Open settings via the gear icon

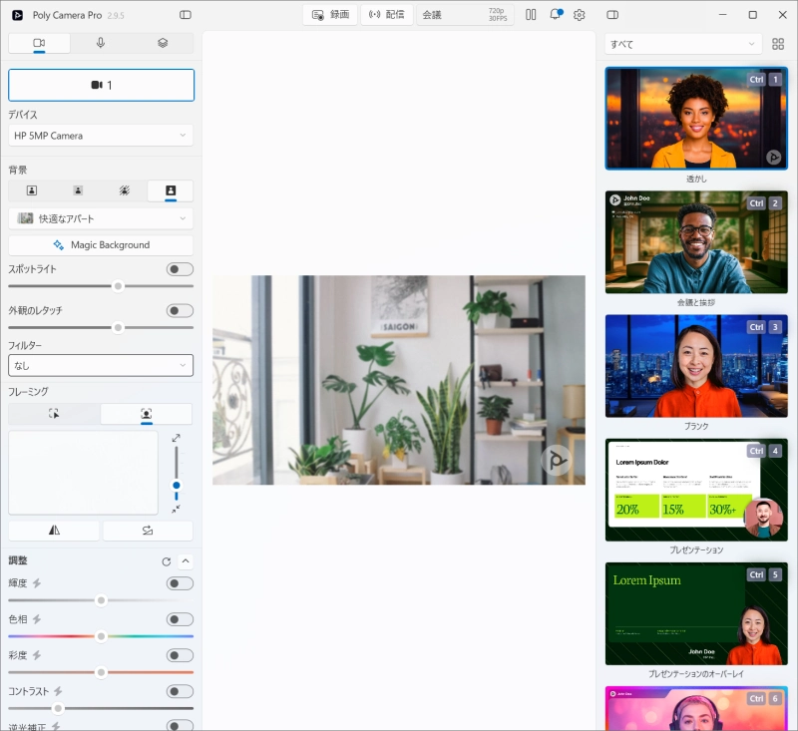click(x=580, y=15)
